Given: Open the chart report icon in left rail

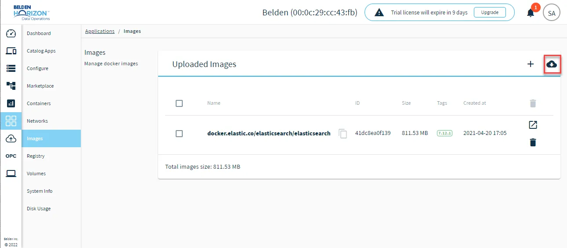Looking at the screenshot, I should point(11,103).
